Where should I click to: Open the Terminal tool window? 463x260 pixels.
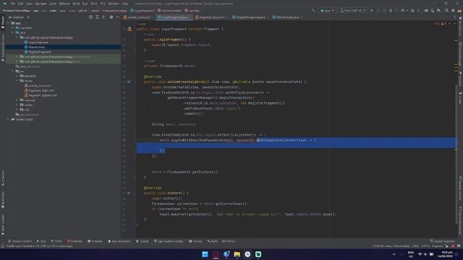[x=95, y=241]
